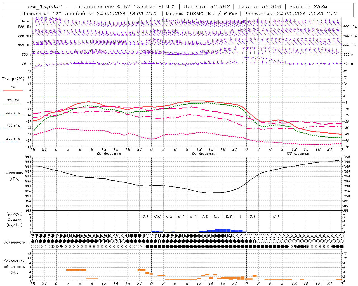358x286 pixels.
Task: Click the 0.6 precipitation amount
Action: point(157,216)
